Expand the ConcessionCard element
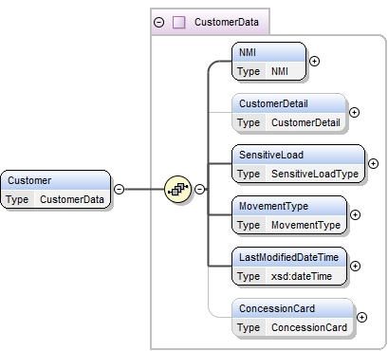The height and width of the screenshot is (351, 388). (x=361, y=317)
